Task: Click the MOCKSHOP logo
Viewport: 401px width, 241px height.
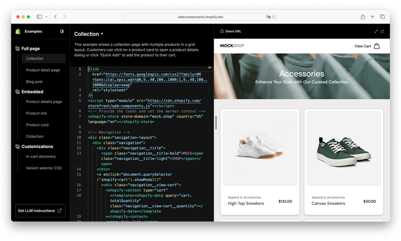Action: [x=232, y=45]
